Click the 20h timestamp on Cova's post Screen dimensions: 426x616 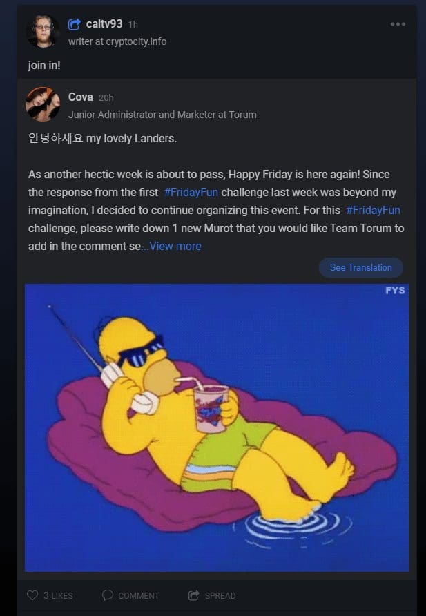tap(106, 98)
